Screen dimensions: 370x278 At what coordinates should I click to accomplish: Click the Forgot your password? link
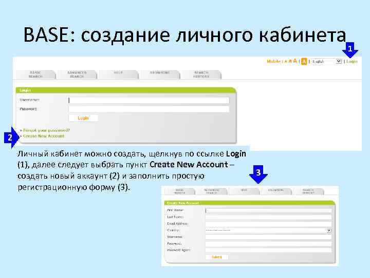[x=46, y=130]
